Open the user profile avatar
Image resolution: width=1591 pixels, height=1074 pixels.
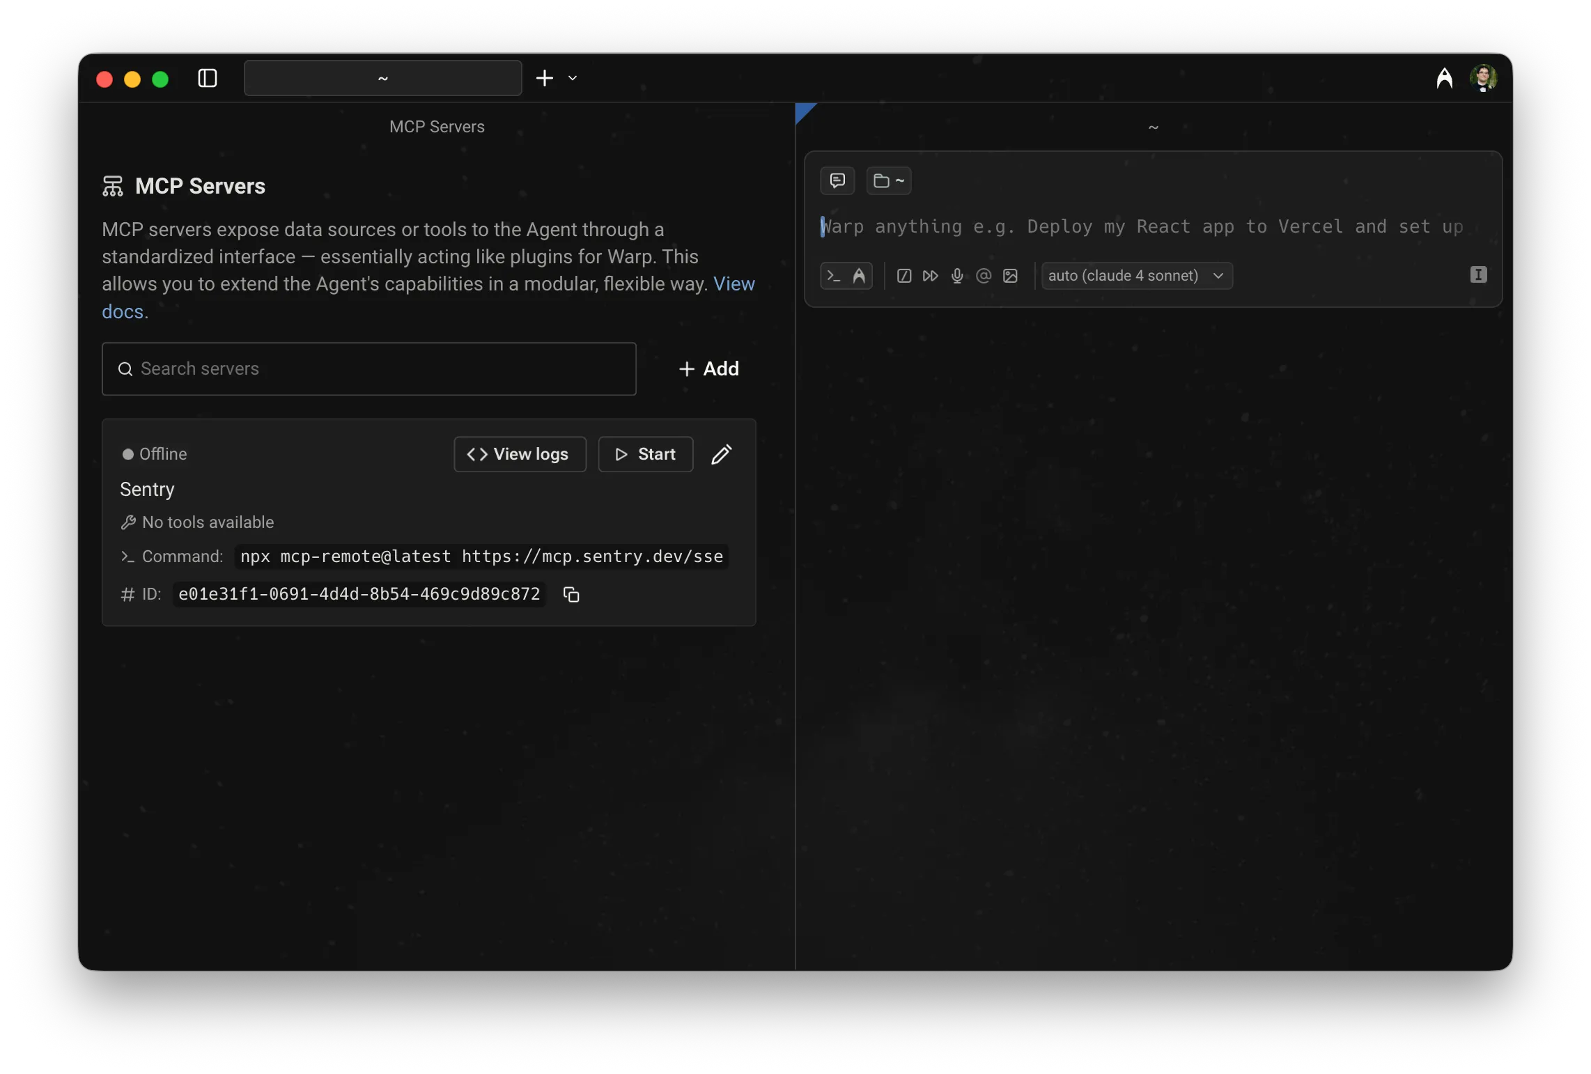coord(1484,78)
